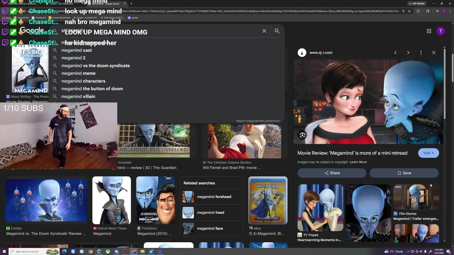Screen dimensions: 454x255
Task: Share the previewed image
Action: coord(332,173)
